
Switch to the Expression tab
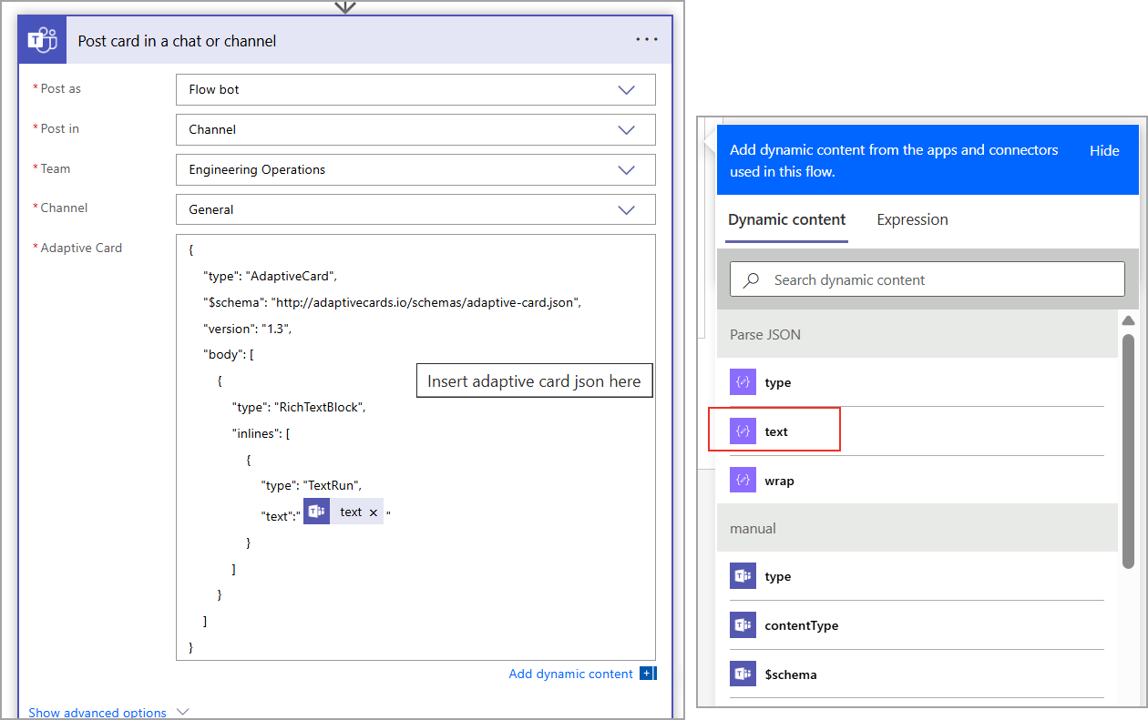click(x=912, y=219)
